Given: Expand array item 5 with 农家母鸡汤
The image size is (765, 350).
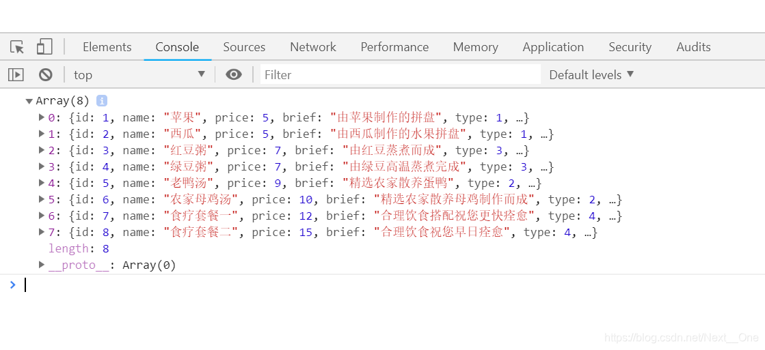Looking at the screenshot, I should pos(42,199).
